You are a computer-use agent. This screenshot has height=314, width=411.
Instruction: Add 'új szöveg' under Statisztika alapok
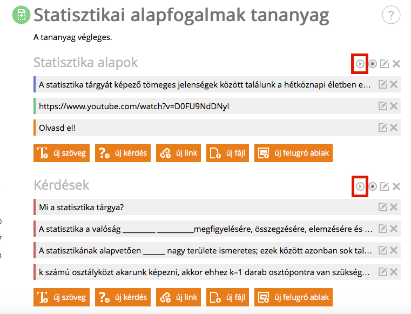[x=62, y=153]
